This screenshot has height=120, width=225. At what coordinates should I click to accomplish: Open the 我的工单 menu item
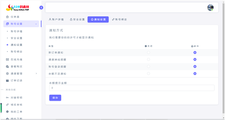[x=21, y=112]
